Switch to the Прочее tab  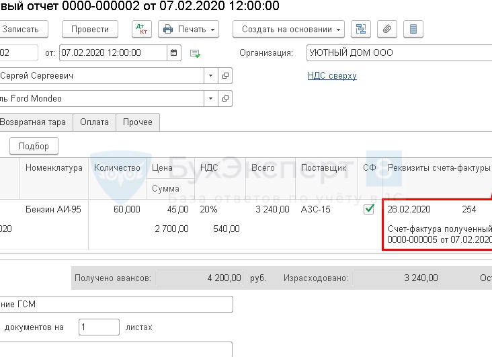[x=137, y=122]
